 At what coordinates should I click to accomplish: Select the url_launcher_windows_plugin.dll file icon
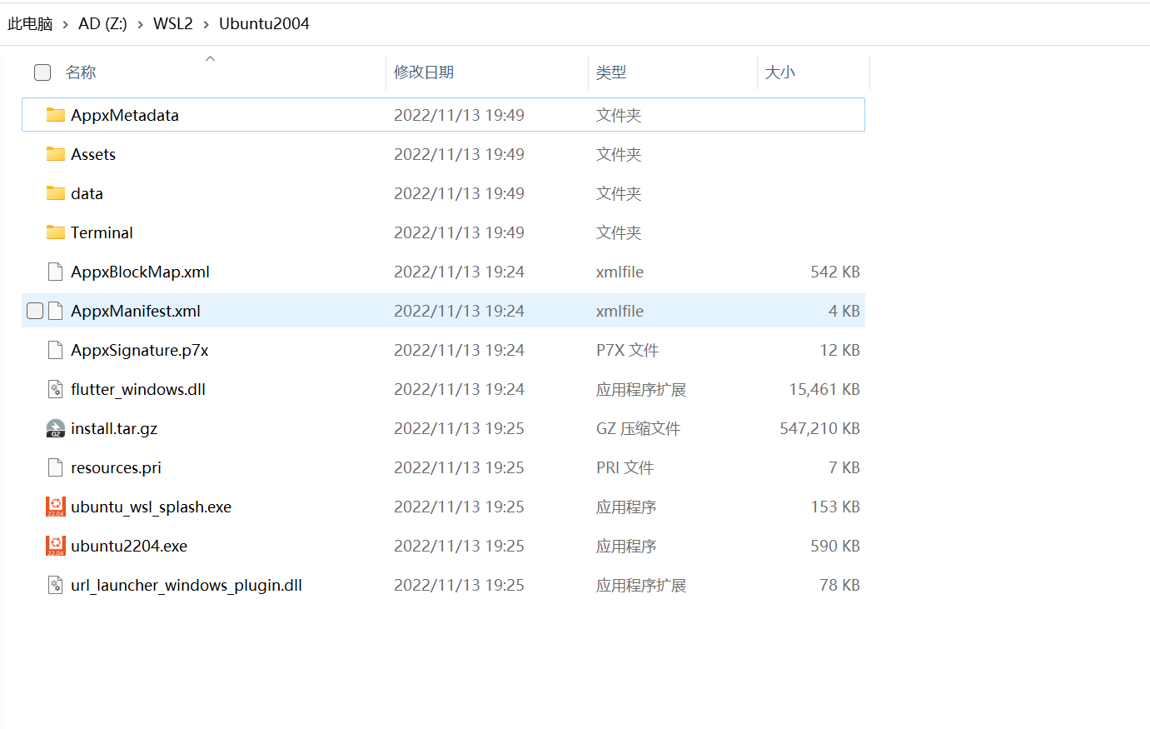[55, 585]
